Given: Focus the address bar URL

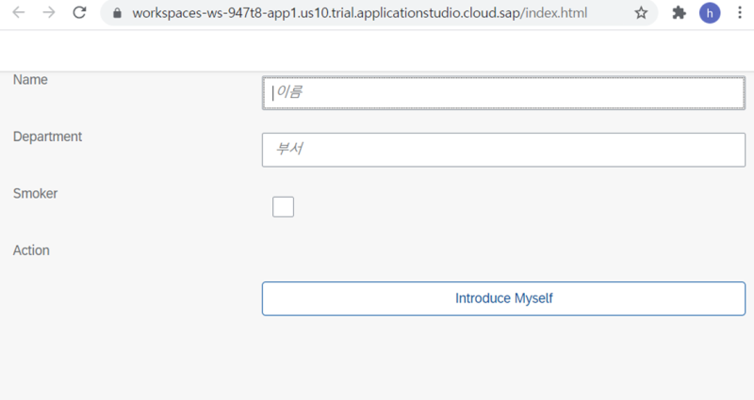Looking at the screenshot, I should pos(377,13).
